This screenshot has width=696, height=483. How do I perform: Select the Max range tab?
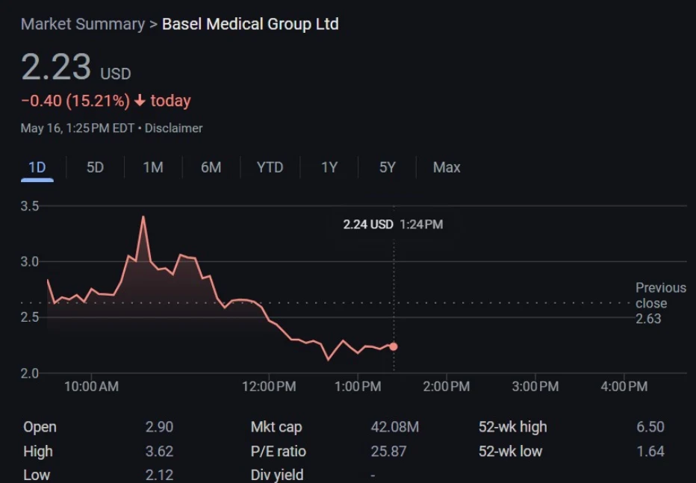pos(447,168)
